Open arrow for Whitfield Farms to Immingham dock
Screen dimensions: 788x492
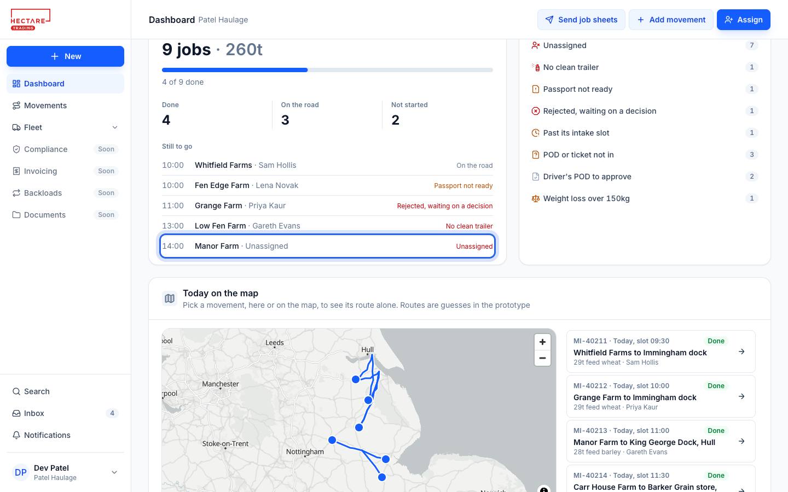click(741, 352)
